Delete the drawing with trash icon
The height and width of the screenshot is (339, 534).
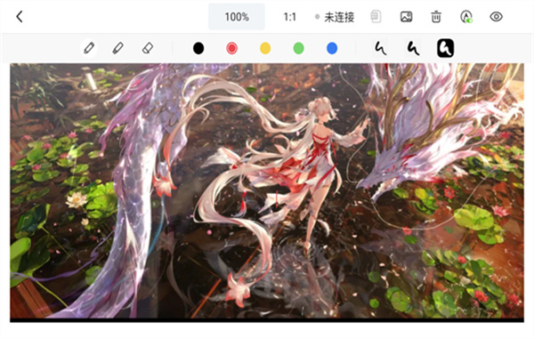pyautogui.click(x=436, y=17)
